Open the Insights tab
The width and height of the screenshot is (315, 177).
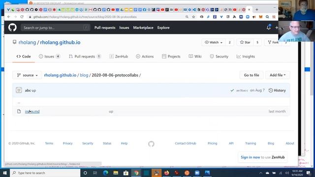tap(246, 57)
